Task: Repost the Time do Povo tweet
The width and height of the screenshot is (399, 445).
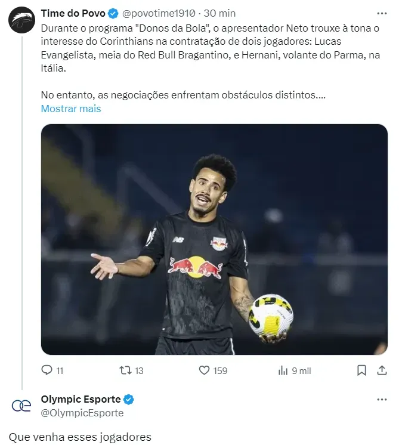Action: point(125,370)
